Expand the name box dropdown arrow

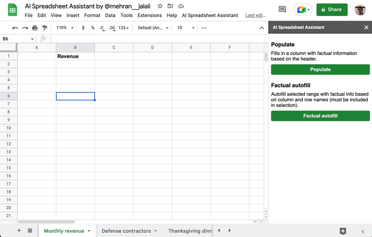(32, 39)
